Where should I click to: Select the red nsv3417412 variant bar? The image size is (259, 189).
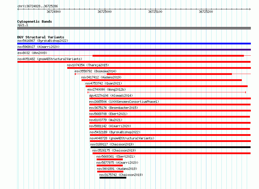point(162,80)
